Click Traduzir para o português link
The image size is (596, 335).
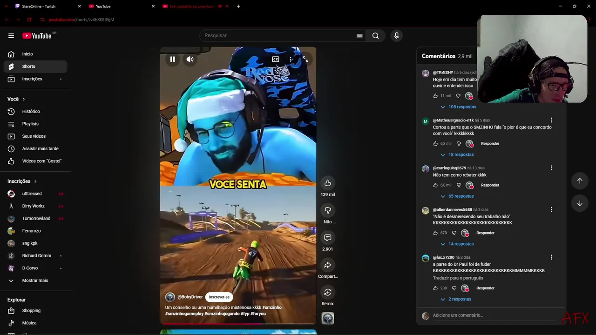458,278
